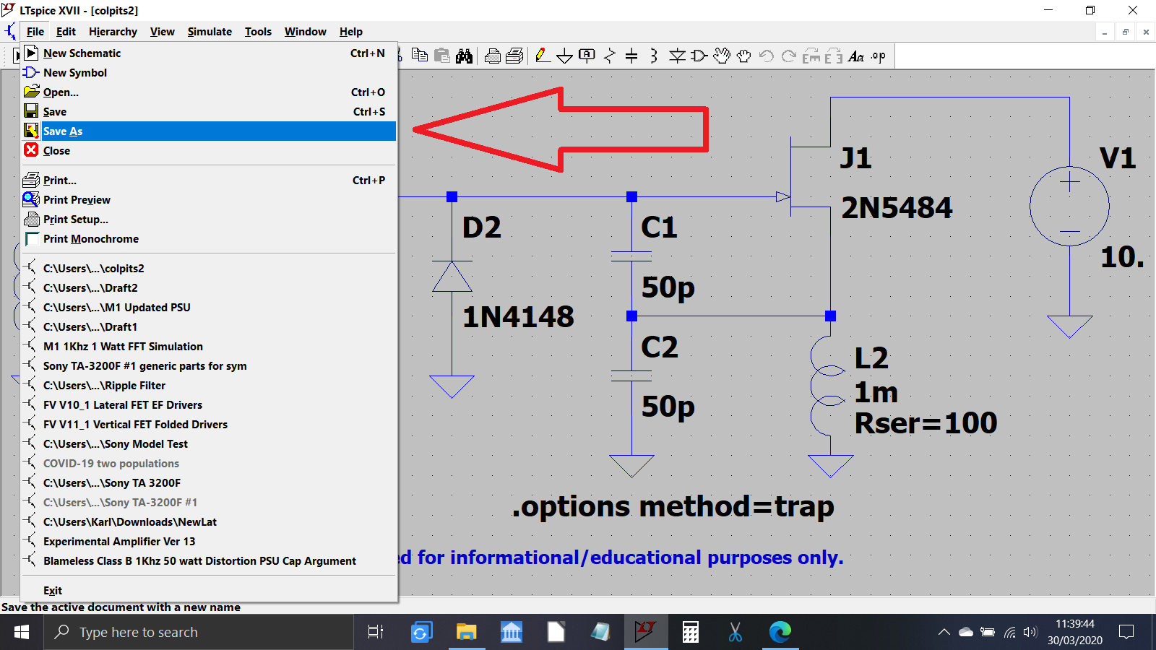Select the Capacitor tool
The image size is (1156, 650).
[x=631, y=56]
